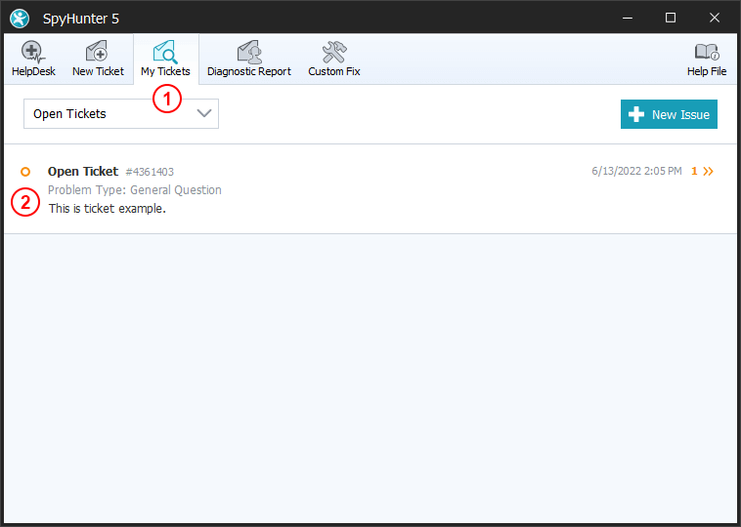Click the SpyHunter logo in title bar

pyautogui.click(x=20, y=18)
